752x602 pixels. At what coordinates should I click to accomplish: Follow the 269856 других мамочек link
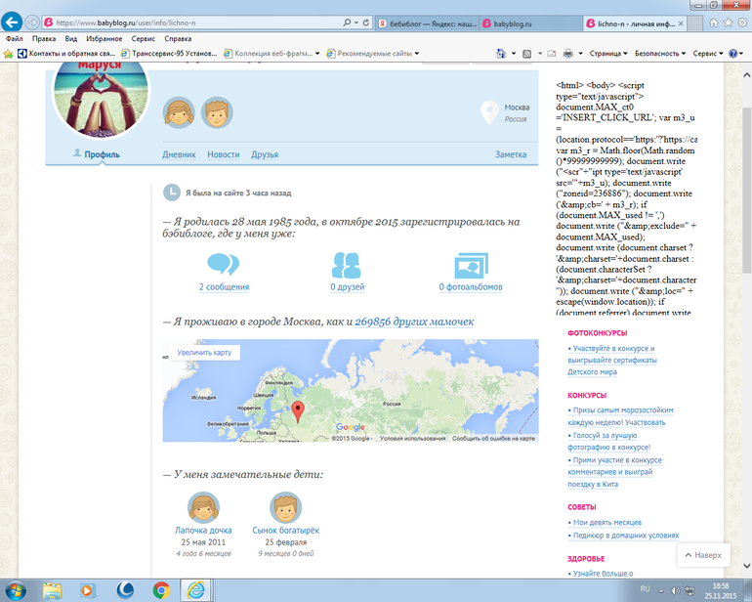[414, 322]
